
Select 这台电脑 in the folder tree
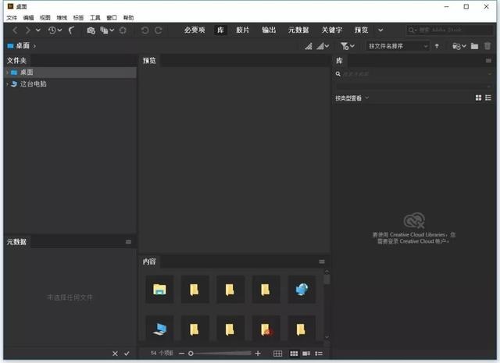pos(33,84)
